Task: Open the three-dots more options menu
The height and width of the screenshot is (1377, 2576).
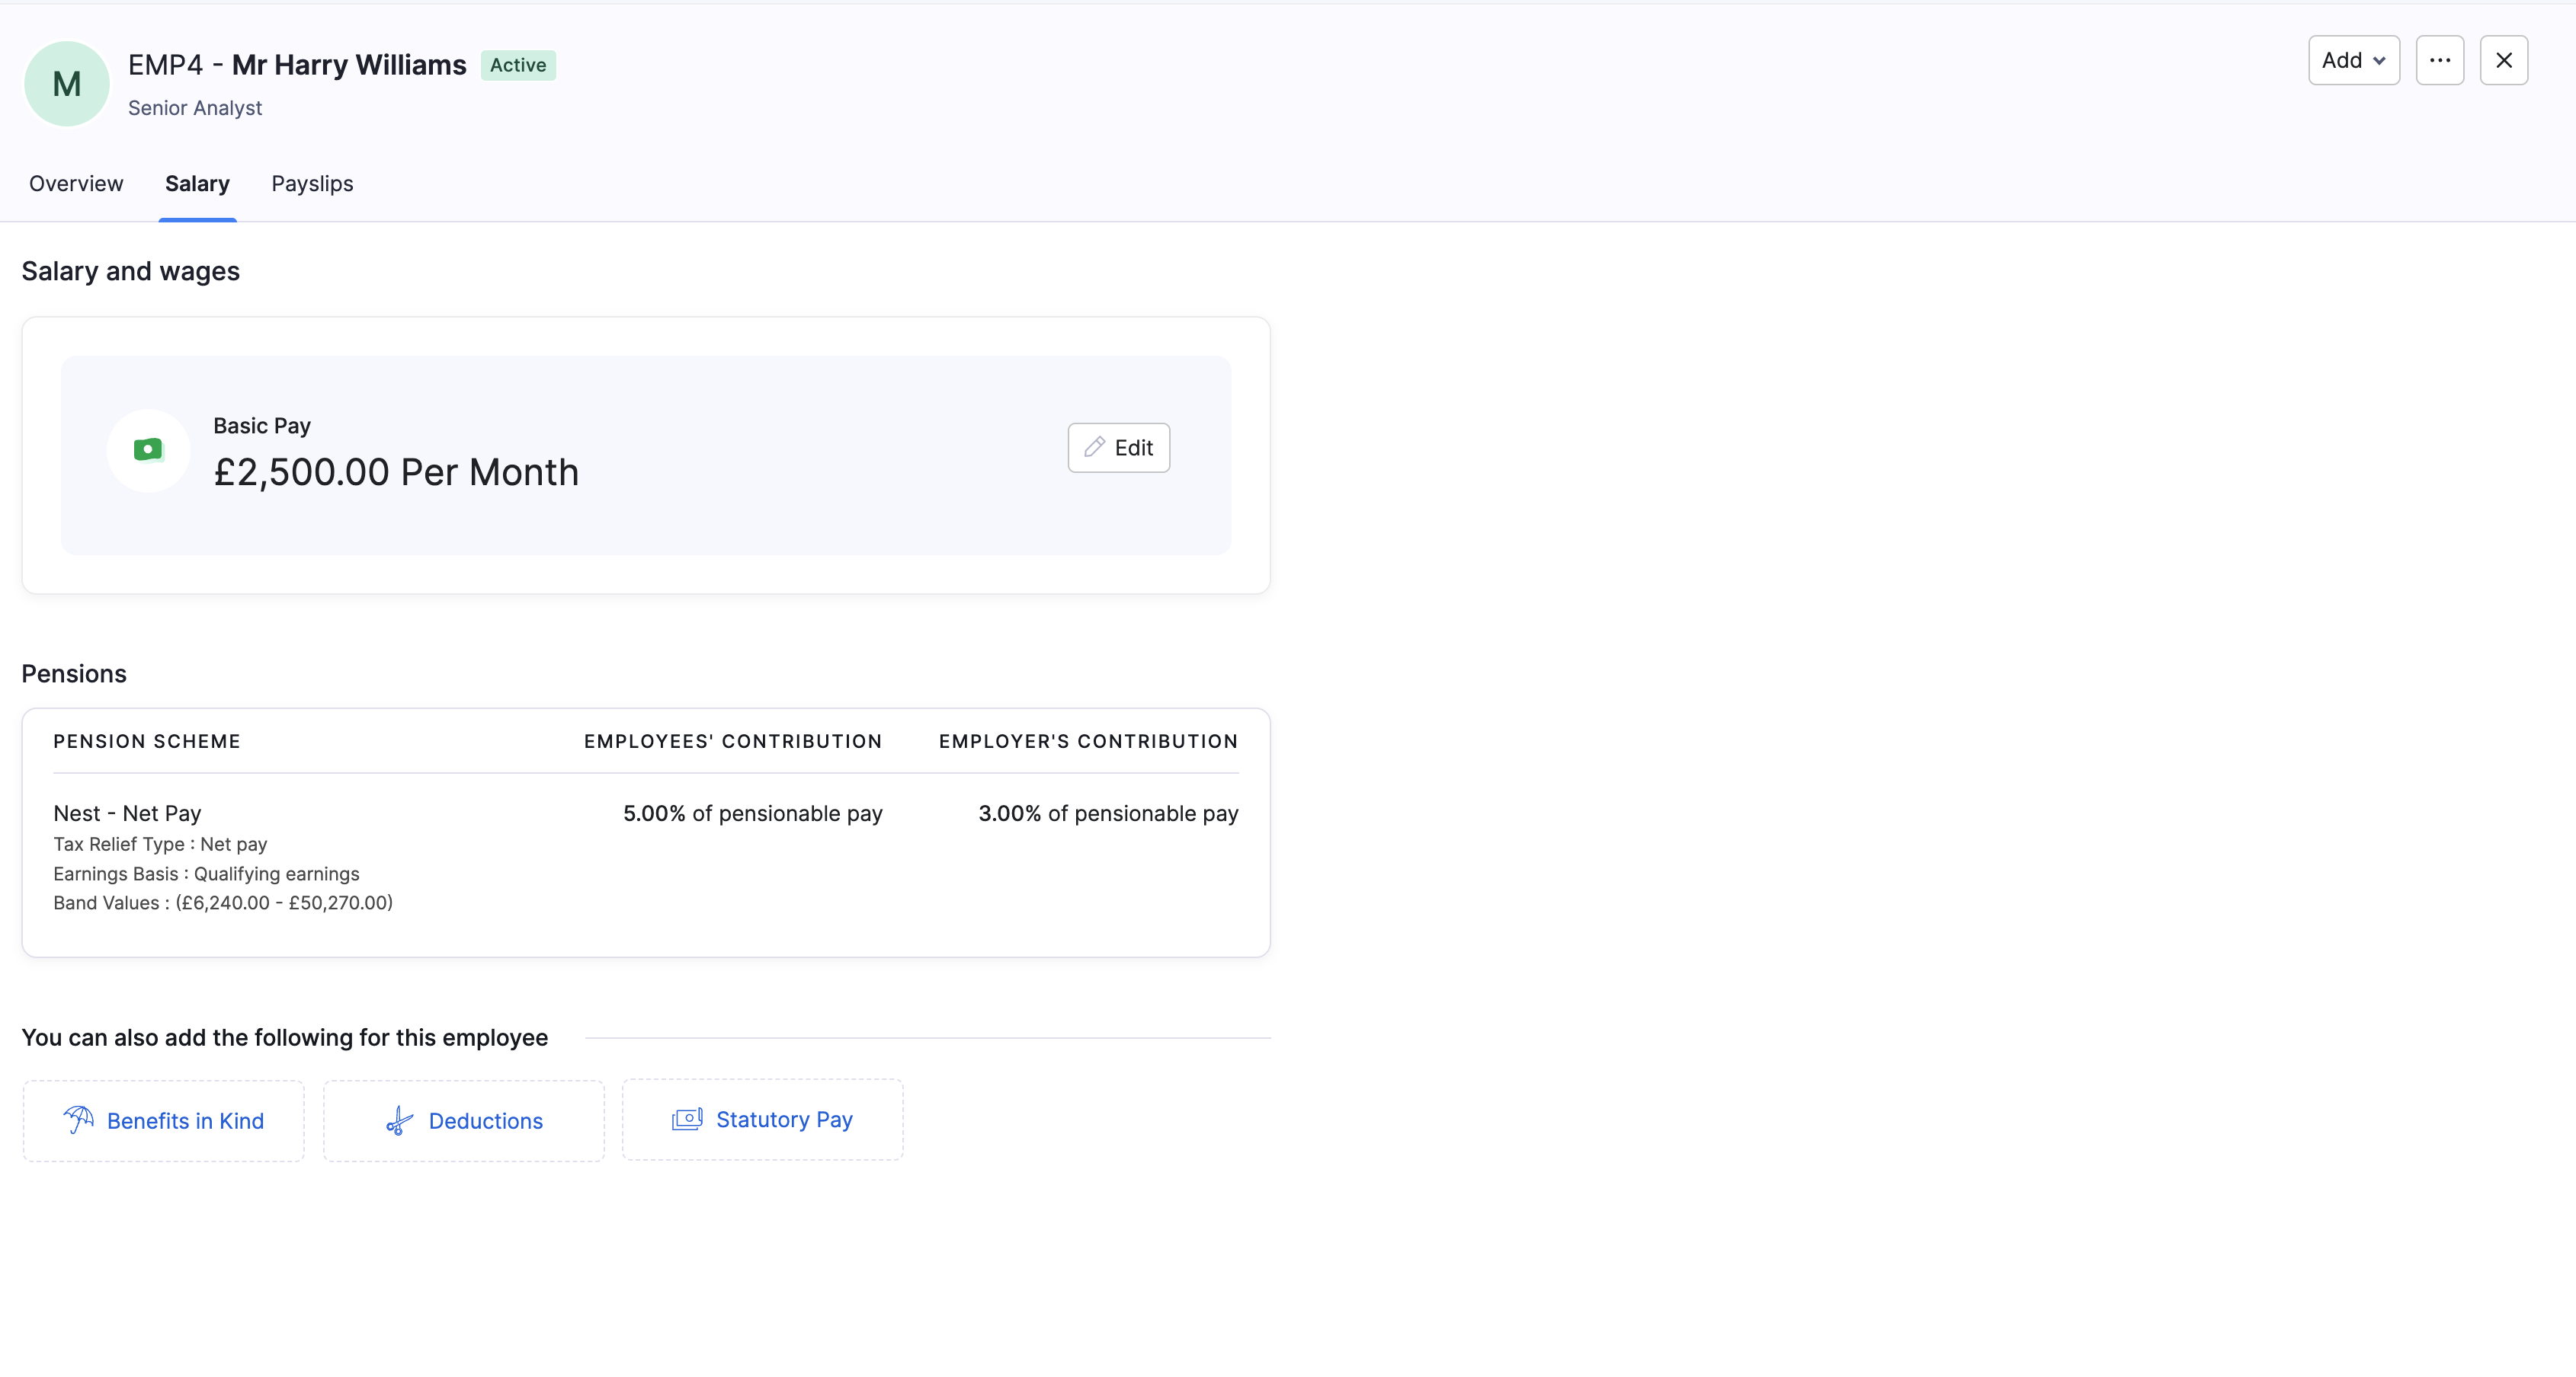Action: [2439, 60]
